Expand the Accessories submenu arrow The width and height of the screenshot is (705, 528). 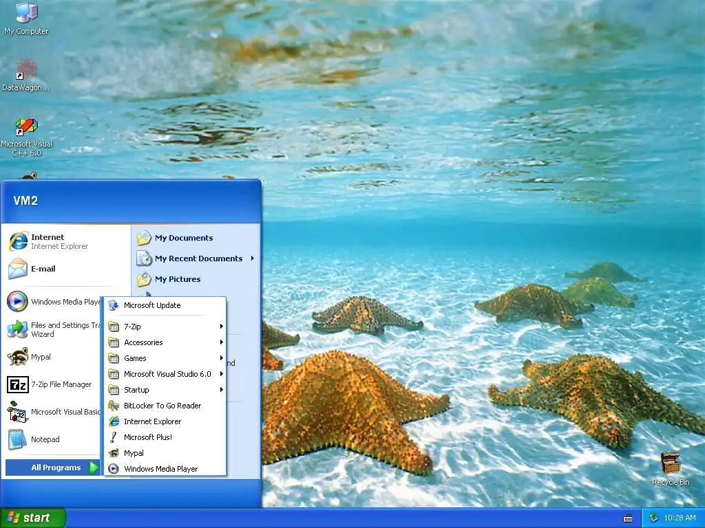click(221, 342)
